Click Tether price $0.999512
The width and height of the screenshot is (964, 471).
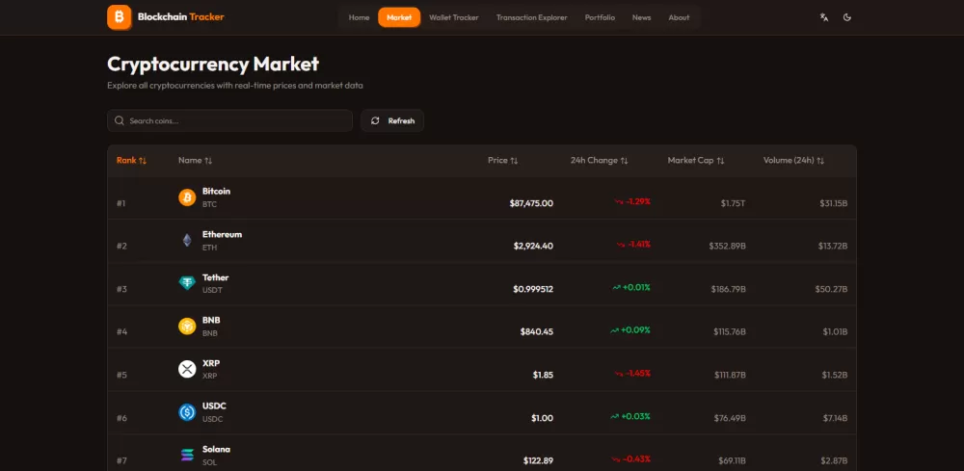(x=533, y=289)
